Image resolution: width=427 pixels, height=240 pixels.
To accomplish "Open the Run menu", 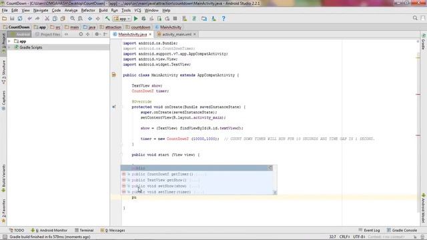I will (x=114, y=11).
